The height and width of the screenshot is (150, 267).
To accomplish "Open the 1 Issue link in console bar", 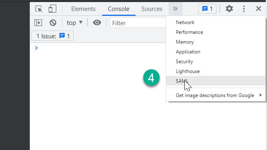I will [x=53, y=36].
